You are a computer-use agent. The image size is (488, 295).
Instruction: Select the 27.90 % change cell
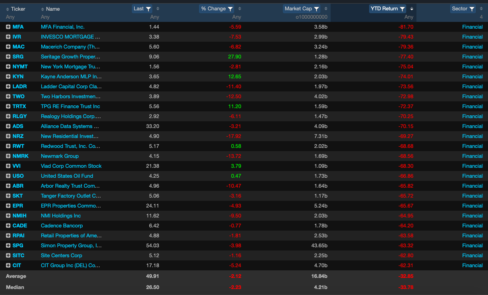[x=234, y=56]
